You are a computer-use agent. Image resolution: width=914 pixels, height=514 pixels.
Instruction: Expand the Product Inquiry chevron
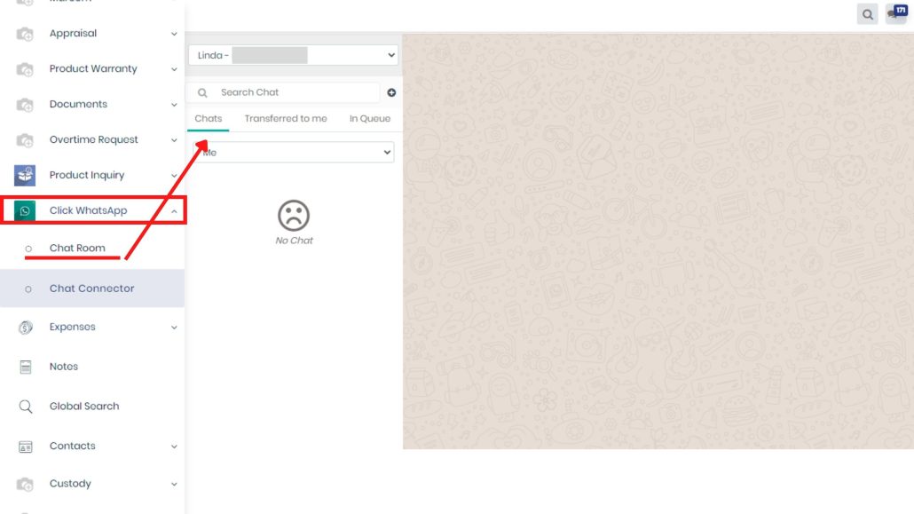pos(174,176)
